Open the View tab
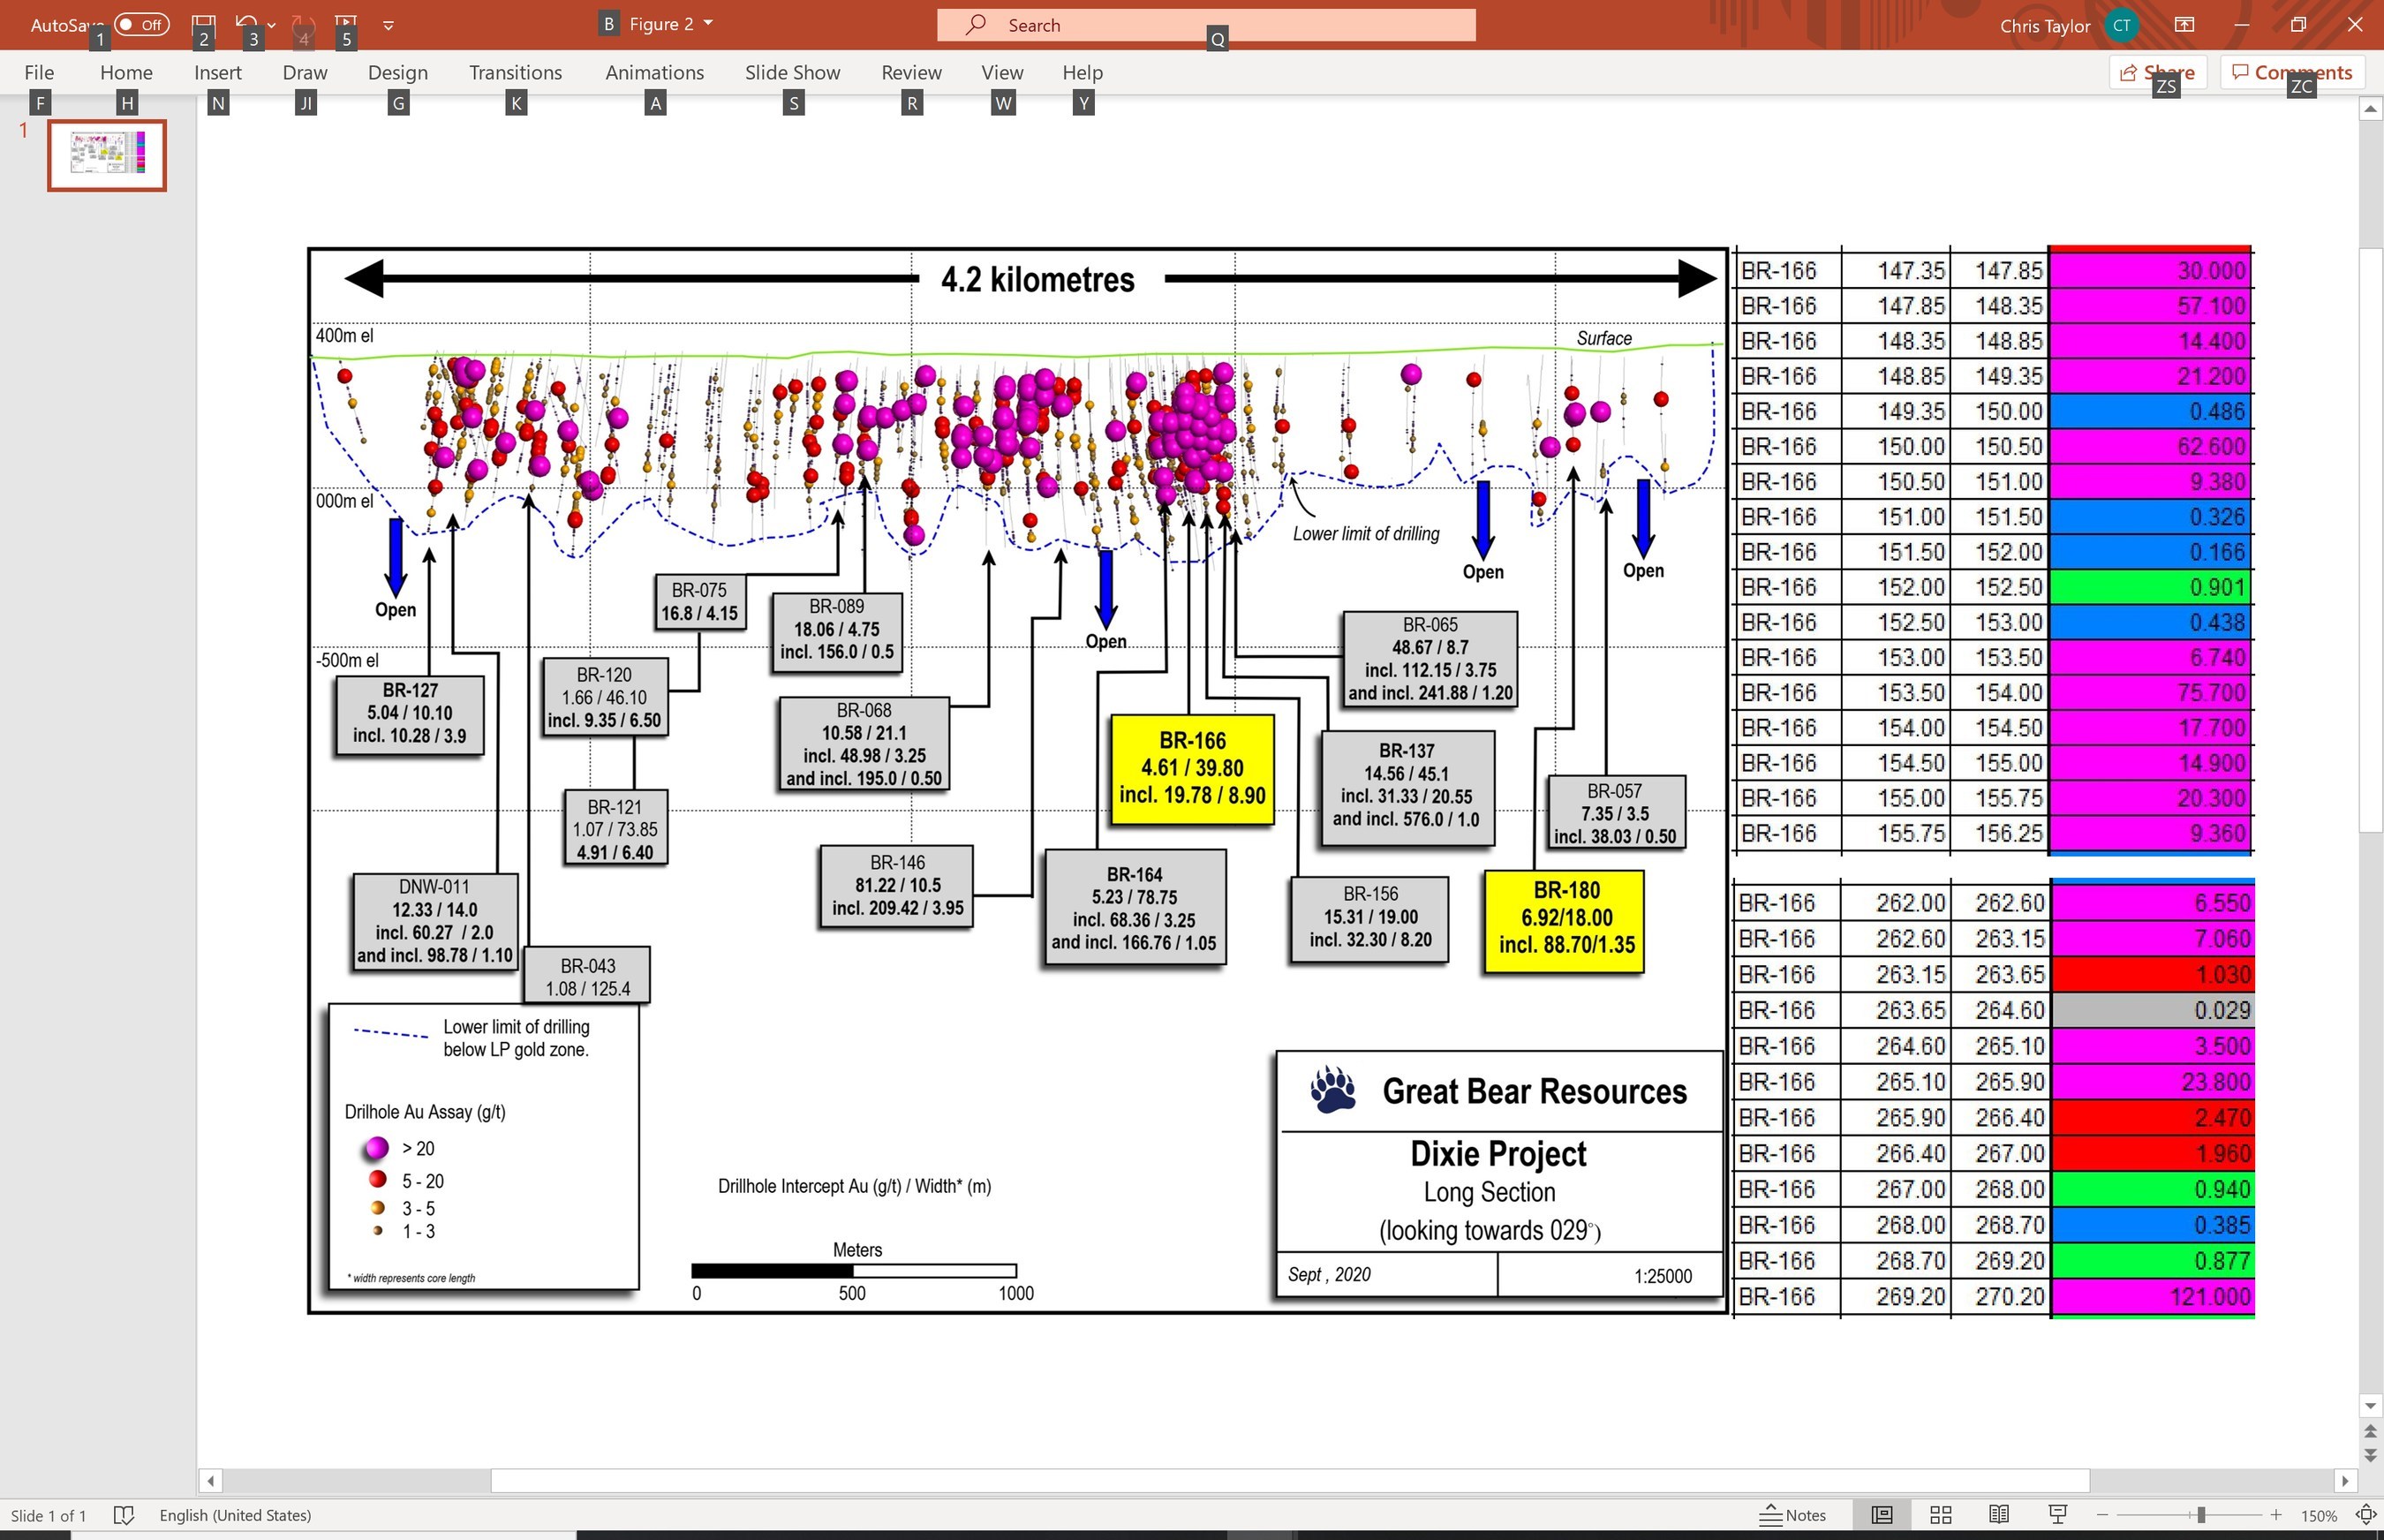This screenshot has width=2384, height=1540. pos(1002,72)
